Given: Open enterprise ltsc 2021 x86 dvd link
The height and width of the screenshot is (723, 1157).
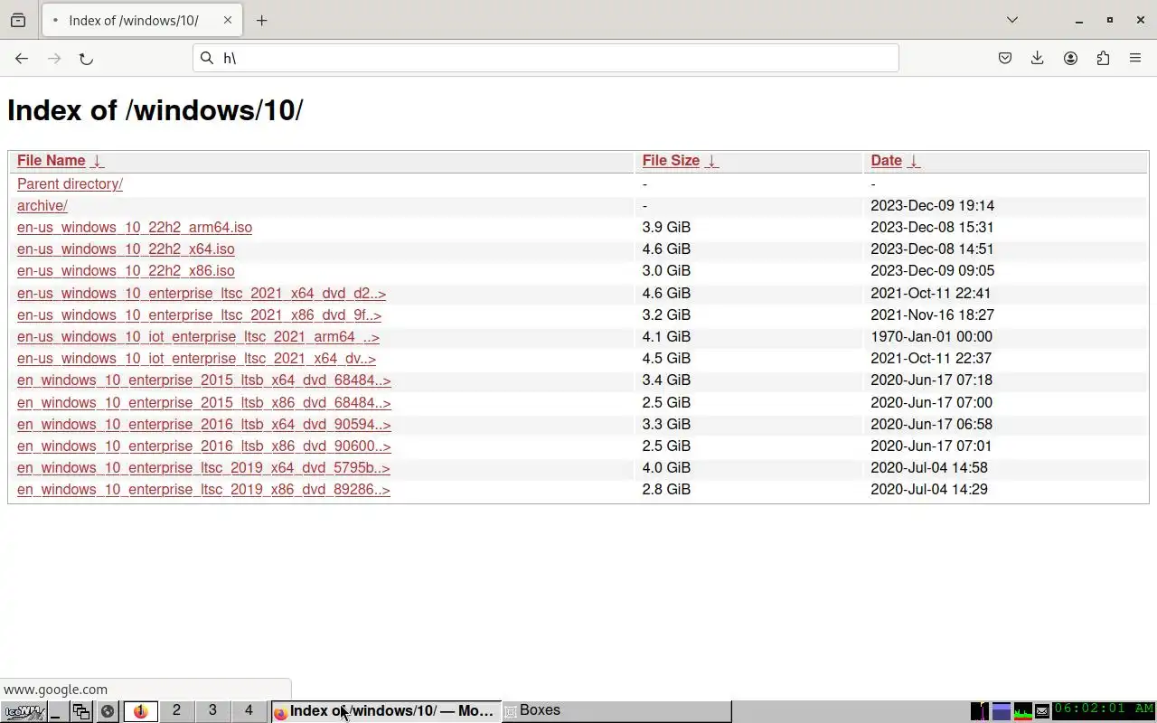Looking at the screenshot, I should [x=199, y=315].
